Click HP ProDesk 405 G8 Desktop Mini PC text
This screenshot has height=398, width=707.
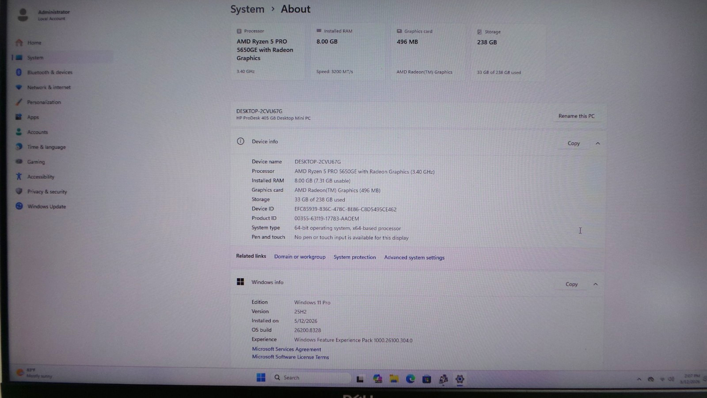tap(273, 118)
